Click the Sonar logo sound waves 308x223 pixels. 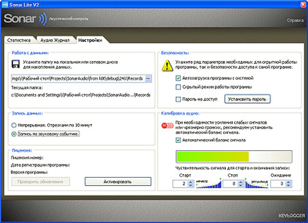43,19
